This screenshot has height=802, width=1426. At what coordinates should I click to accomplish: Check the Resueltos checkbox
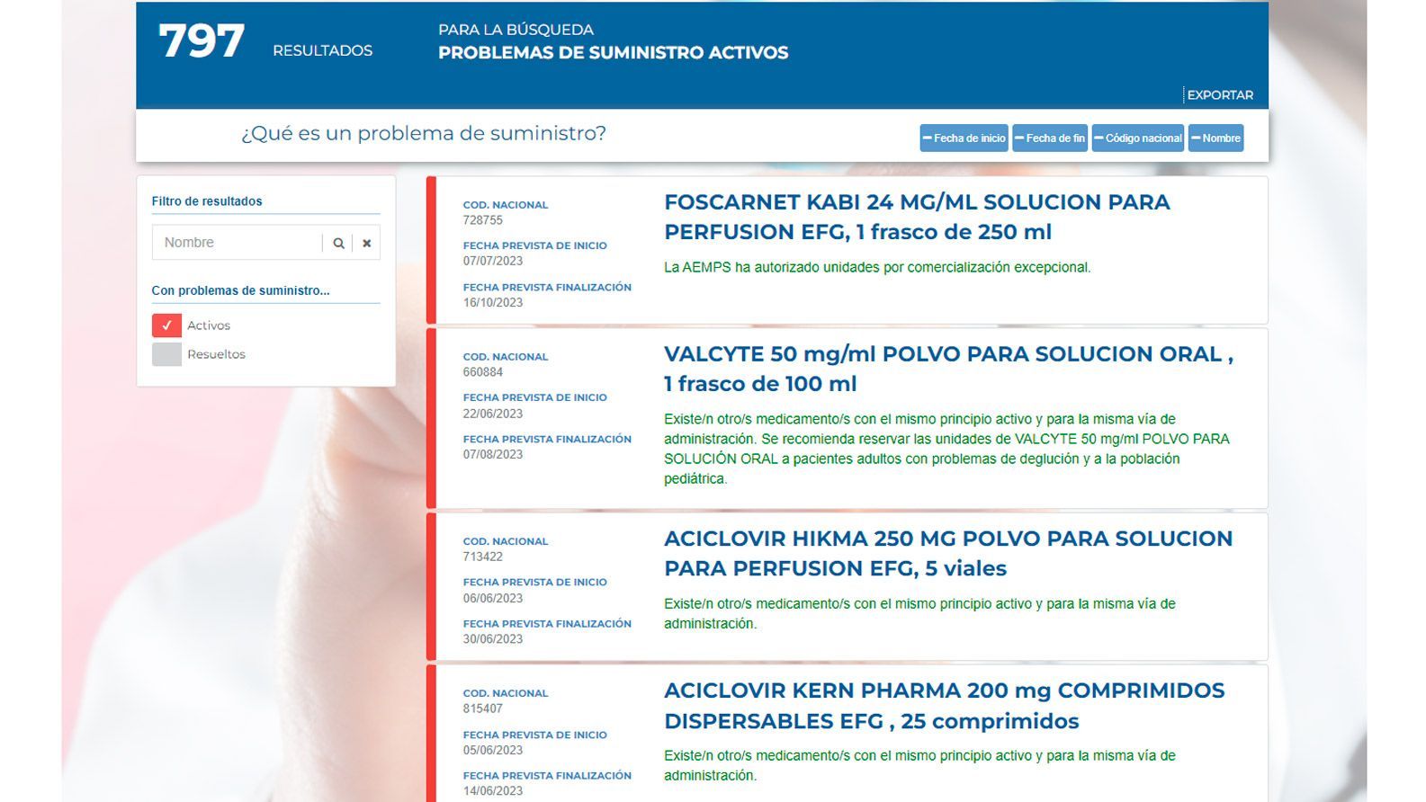[x=166, y=354]
